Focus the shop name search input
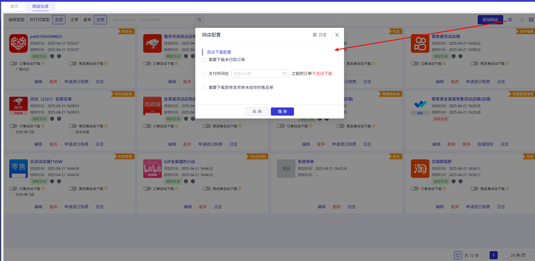 (152, 20)
